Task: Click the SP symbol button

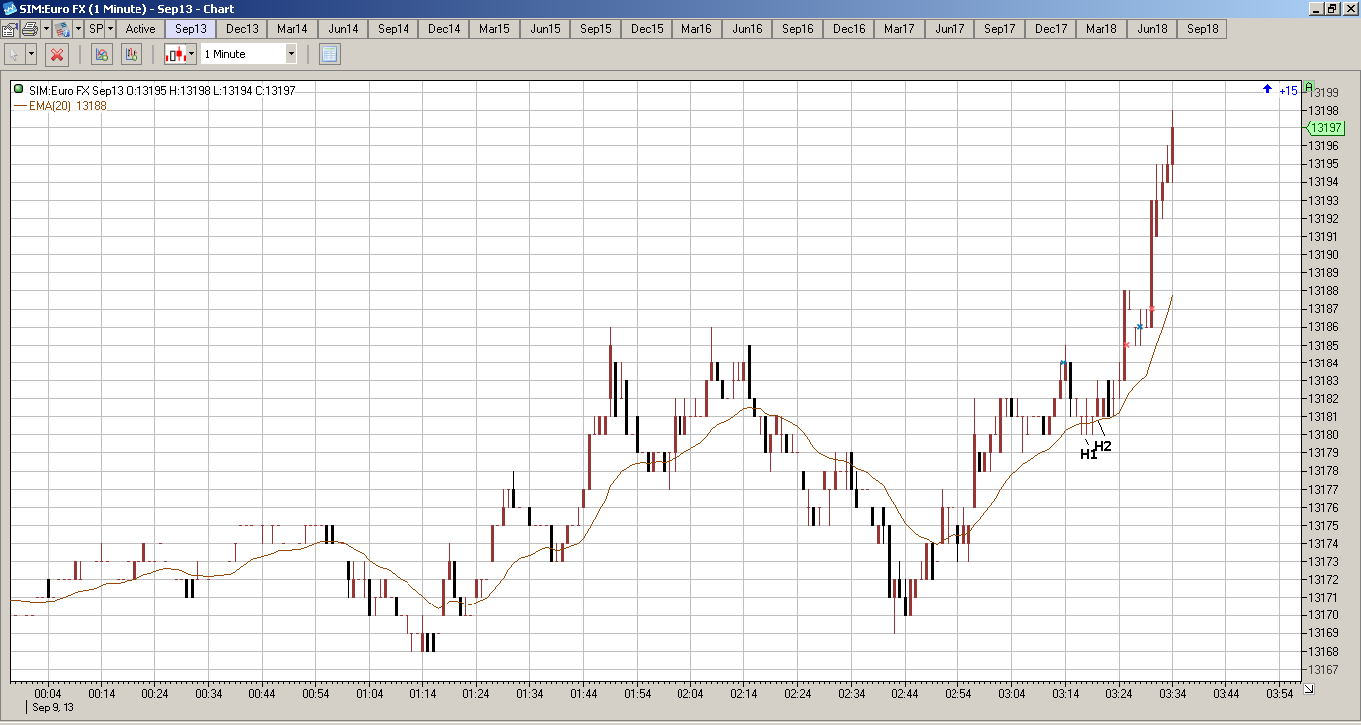Action: [x=96, y=29]
